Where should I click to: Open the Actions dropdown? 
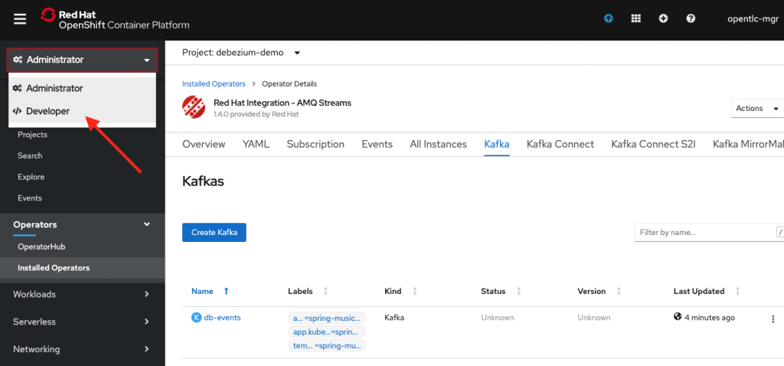tap(756, 109)
